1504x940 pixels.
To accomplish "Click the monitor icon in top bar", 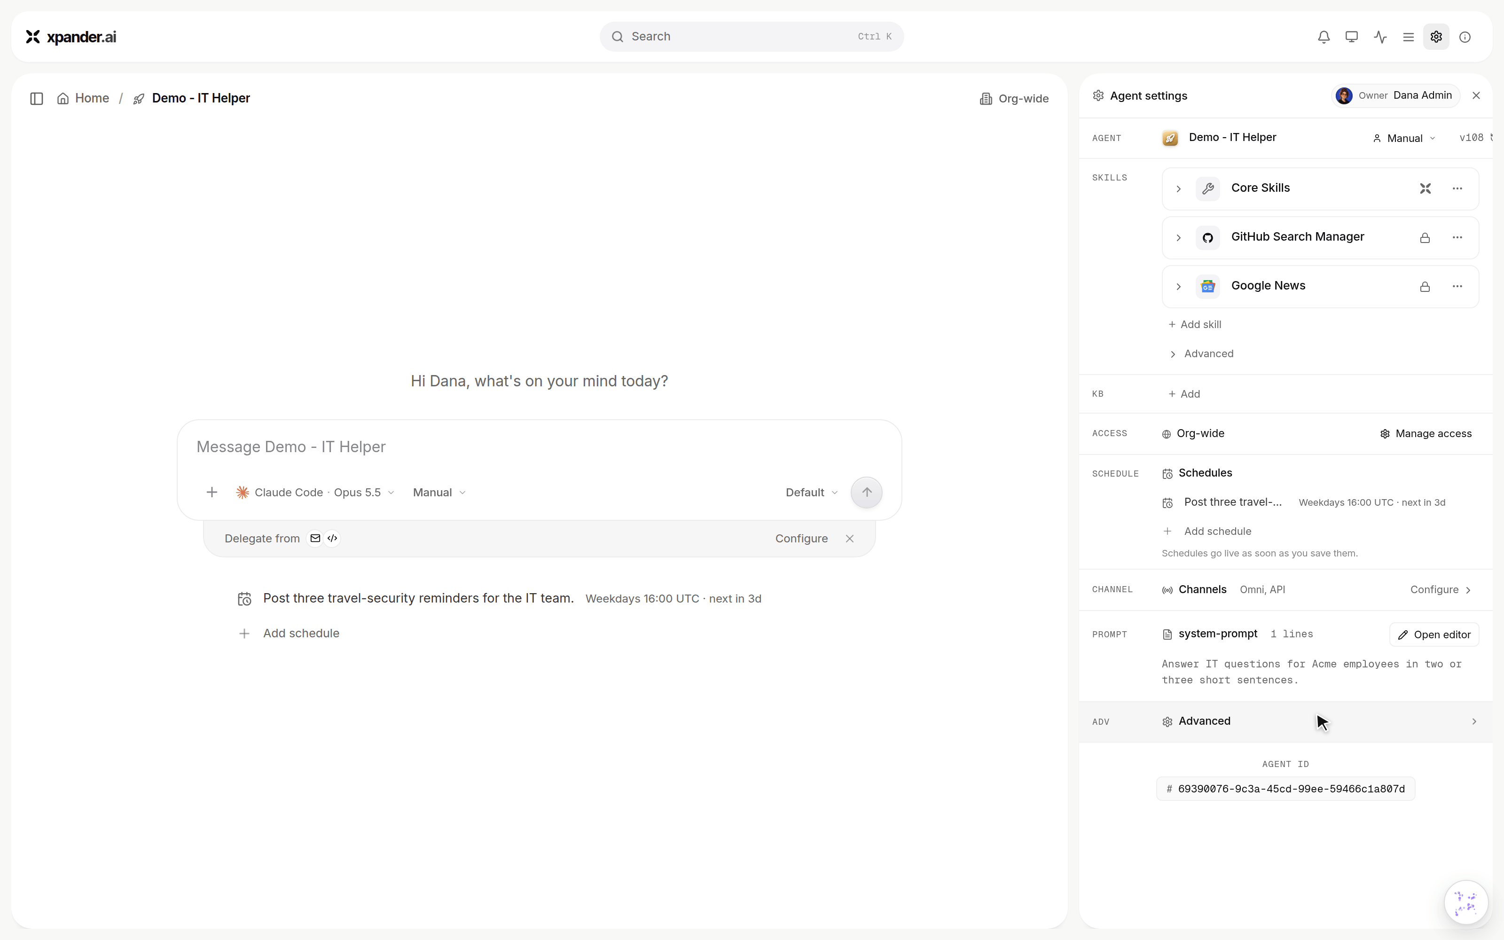I will (1352, 37).
